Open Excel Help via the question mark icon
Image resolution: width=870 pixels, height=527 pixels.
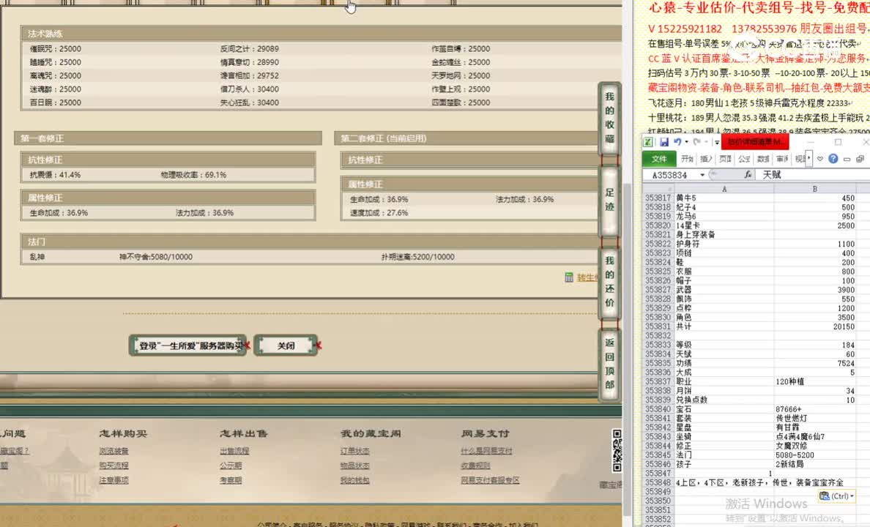tap(833, 159)
